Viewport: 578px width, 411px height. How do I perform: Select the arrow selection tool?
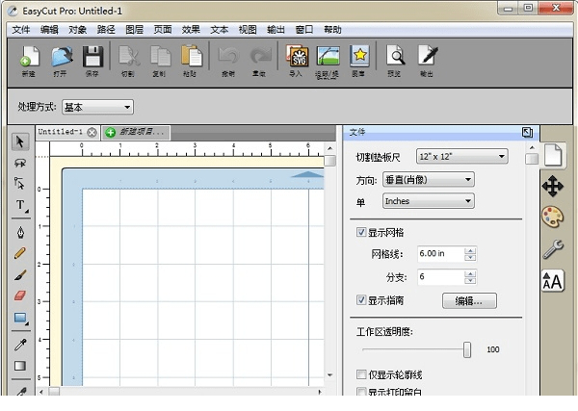(x=20, y=141)
